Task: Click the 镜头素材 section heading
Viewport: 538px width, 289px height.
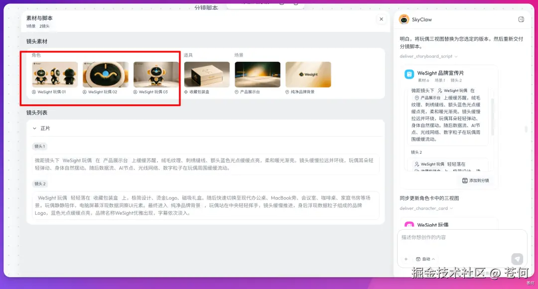Action: [x=37, y=41]
